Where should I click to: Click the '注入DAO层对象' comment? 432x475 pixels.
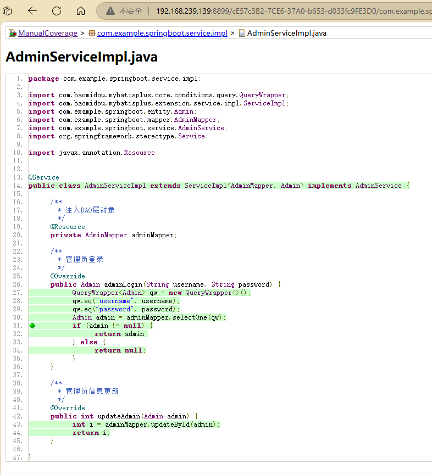(x=90, y=210)
